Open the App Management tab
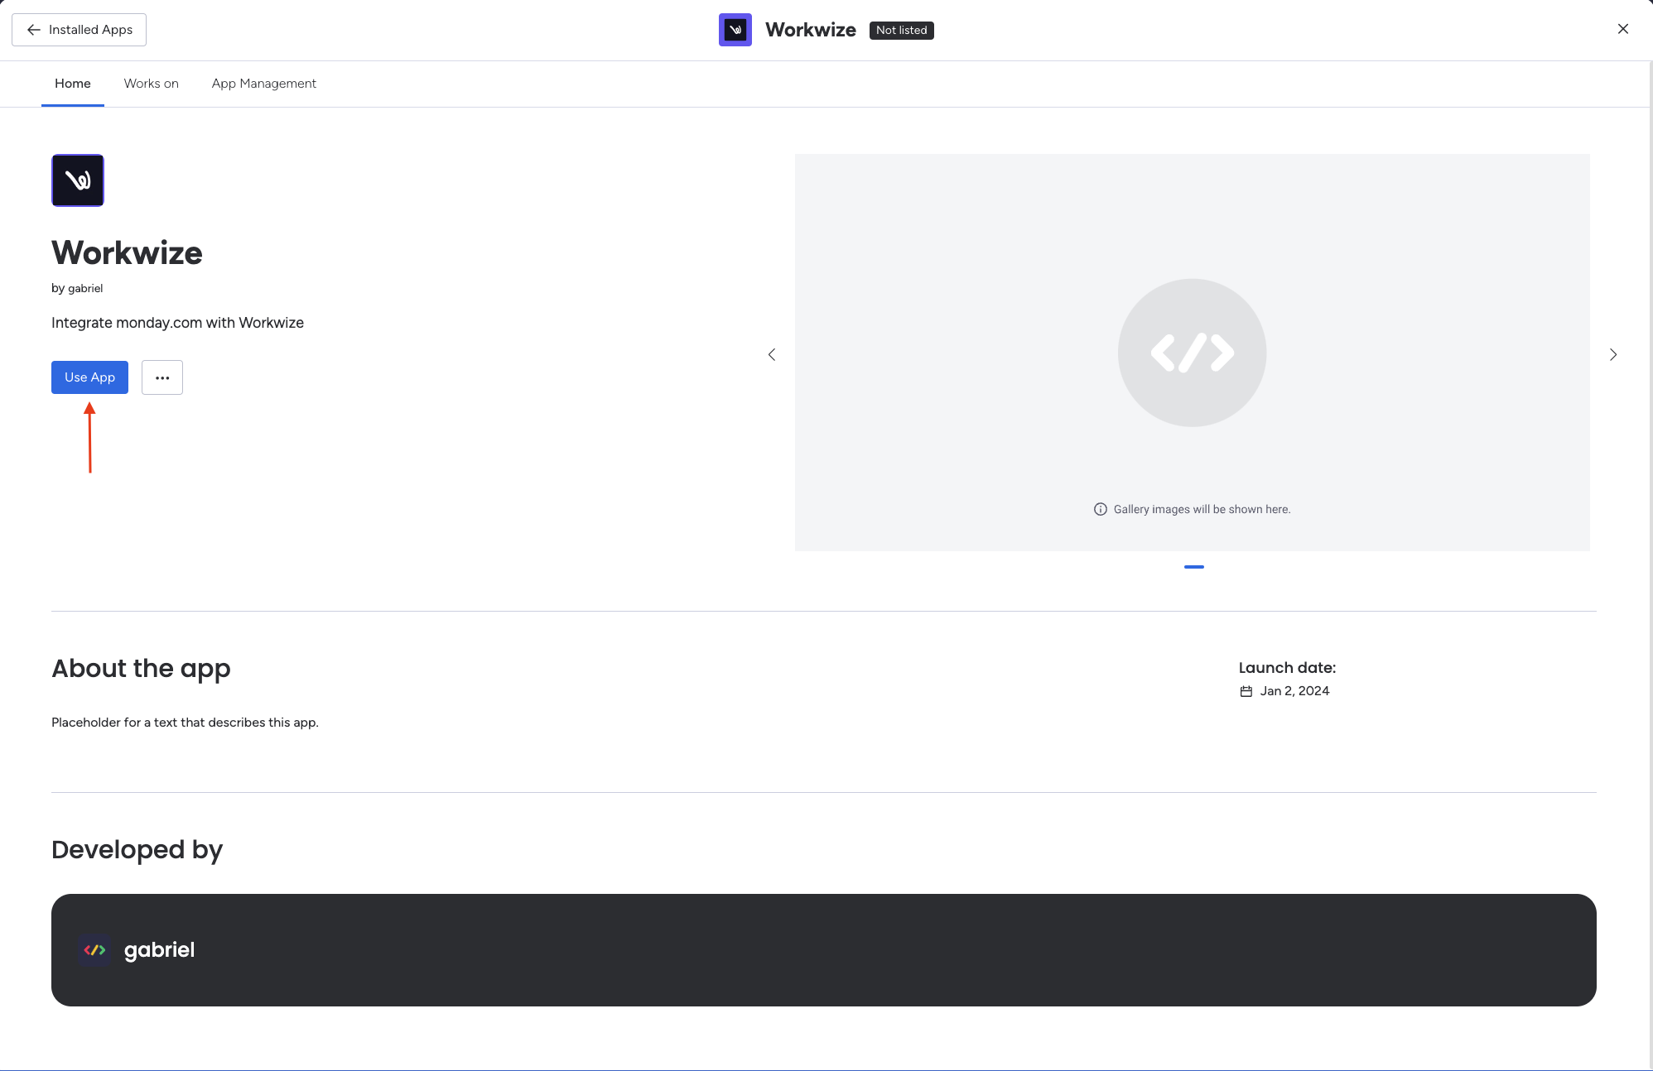Viewport: 1653px width, 1071px height. click(264, 84)
